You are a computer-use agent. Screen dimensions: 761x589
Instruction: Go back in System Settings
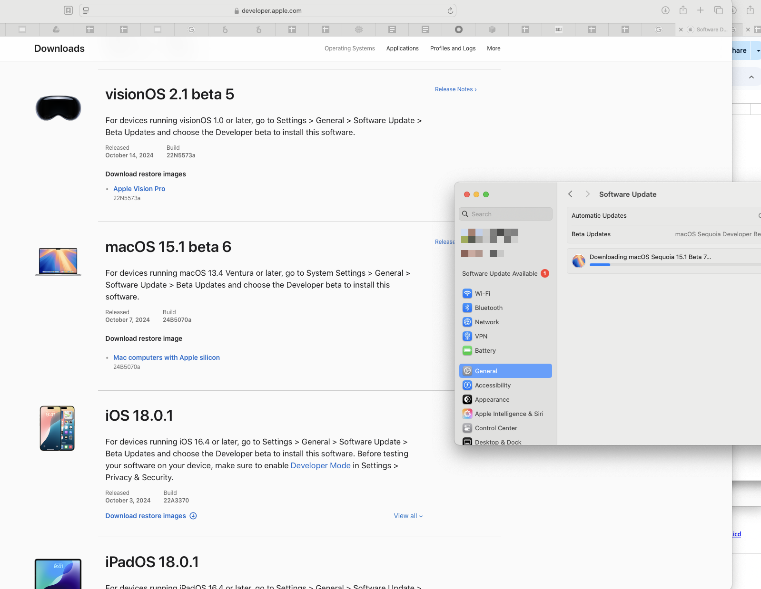(x=570, y=194)
